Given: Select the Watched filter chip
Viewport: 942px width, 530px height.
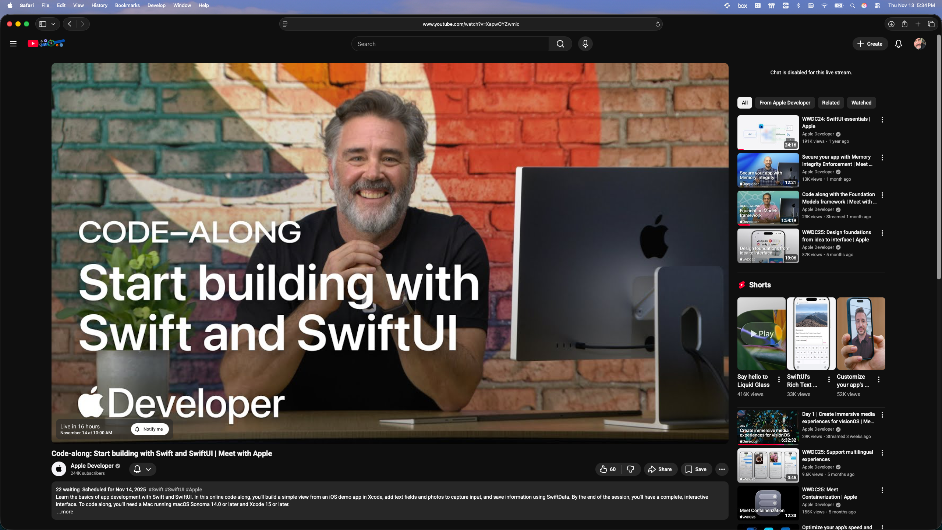Looking at the screenshot, I should click(861, 103).
